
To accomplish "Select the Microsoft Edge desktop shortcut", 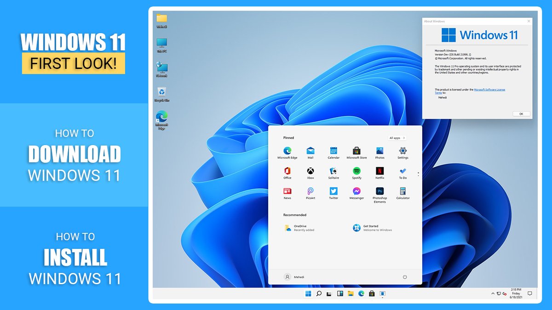I will click(161, 121).
